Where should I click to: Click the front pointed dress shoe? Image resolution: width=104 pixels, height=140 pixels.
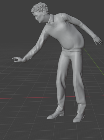click(x=56, y=115)
